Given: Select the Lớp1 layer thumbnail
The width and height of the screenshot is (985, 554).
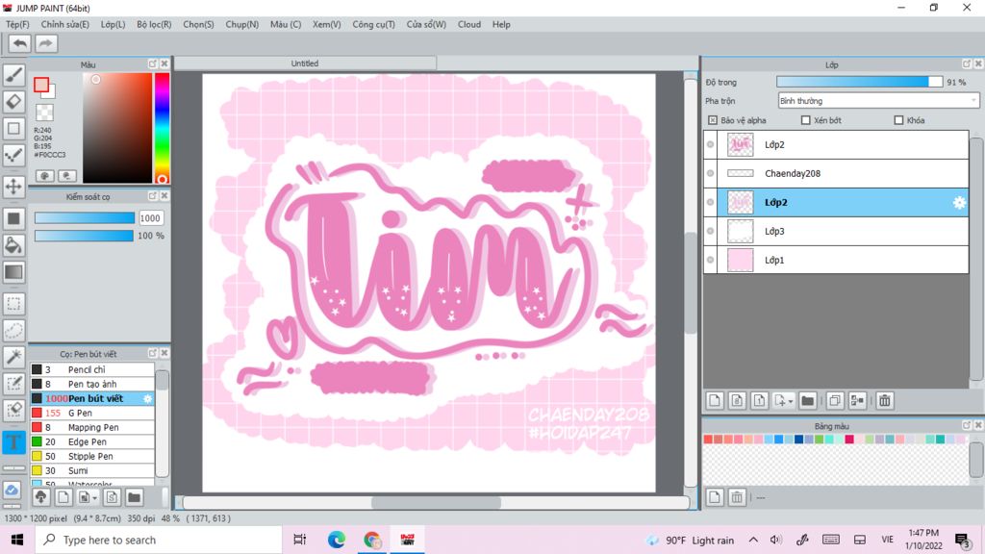Looking at the screenshot, I should [740, 260].
